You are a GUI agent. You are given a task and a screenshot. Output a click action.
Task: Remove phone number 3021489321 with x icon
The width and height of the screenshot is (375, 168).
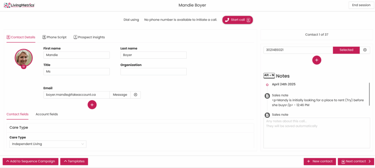pyautogui.click(x=364, y=50)
